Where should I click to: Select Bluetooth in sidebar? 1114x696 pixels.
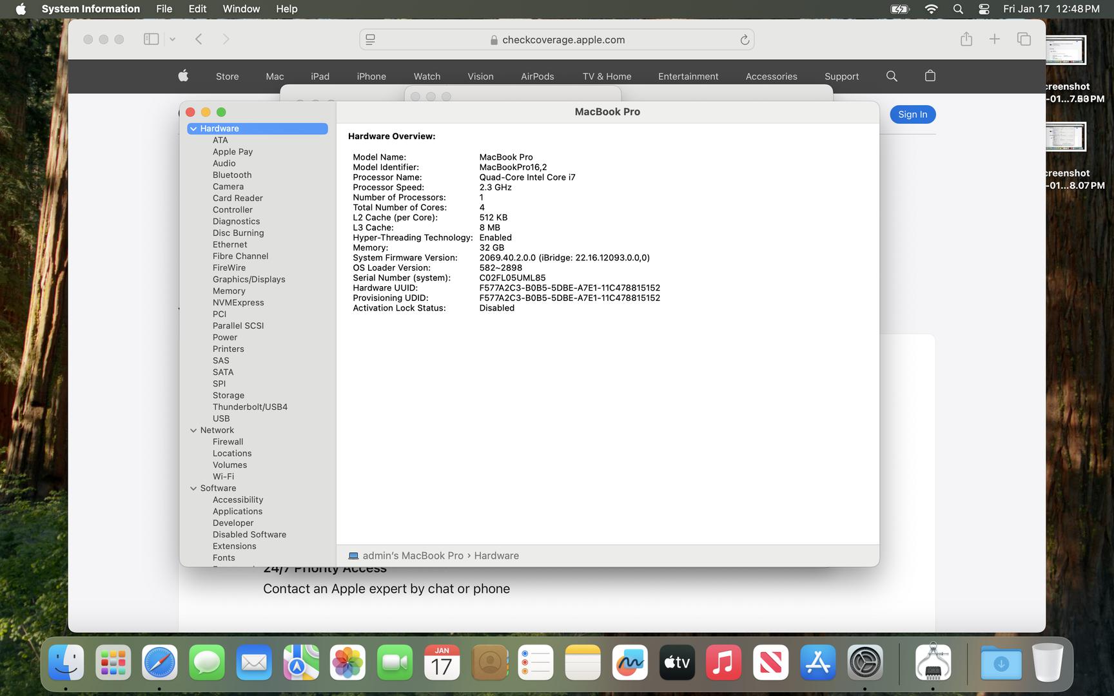[232, 175]
